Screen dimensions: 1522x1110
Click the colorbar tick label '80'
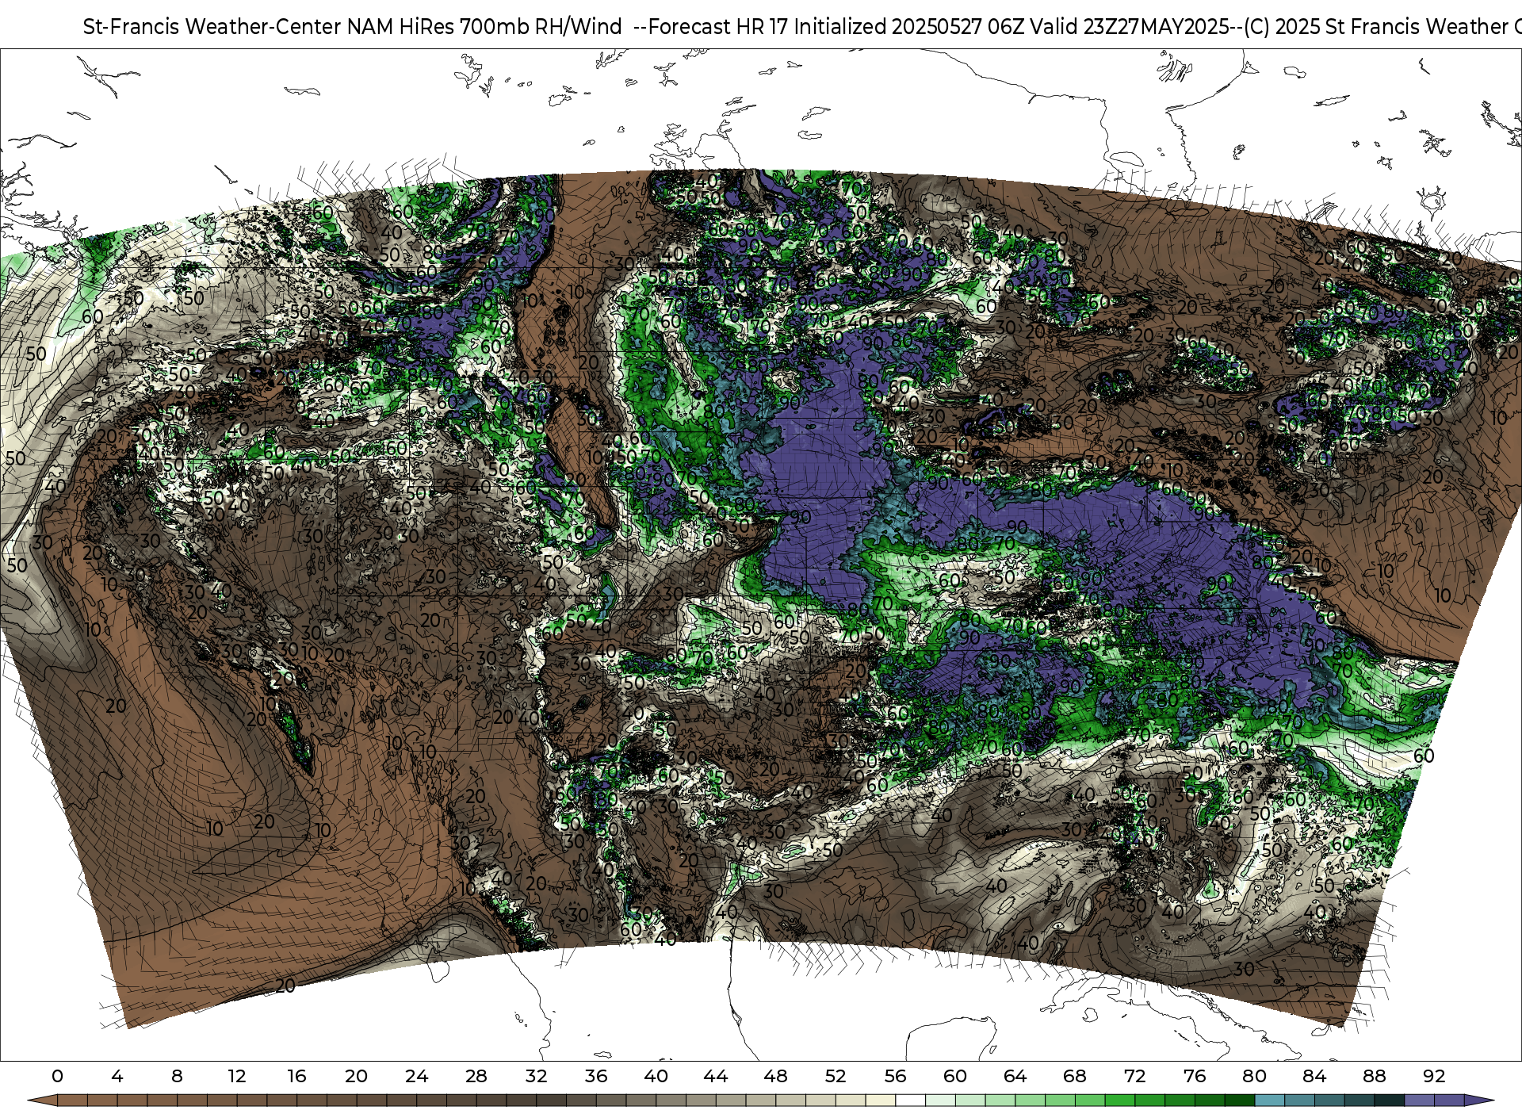click(x=1254, y=1076)
